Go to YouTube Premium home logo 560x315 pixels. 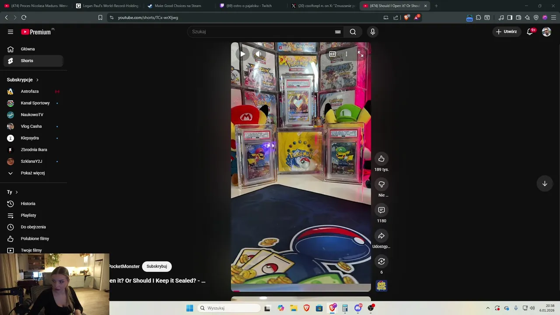pos(37,31)
